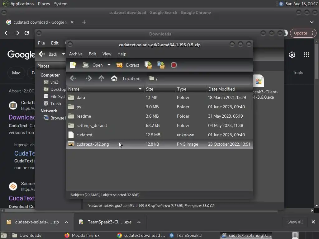Select the py folder row

tap(159, 107)
